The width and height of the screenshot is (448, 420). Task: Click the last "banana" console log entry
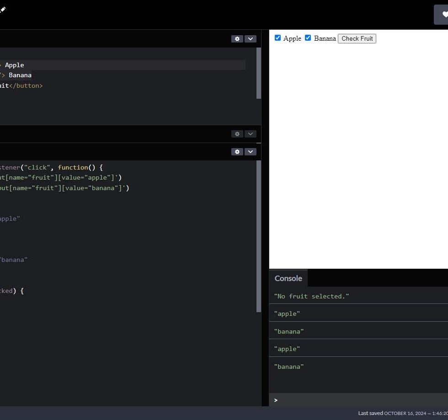289,367
